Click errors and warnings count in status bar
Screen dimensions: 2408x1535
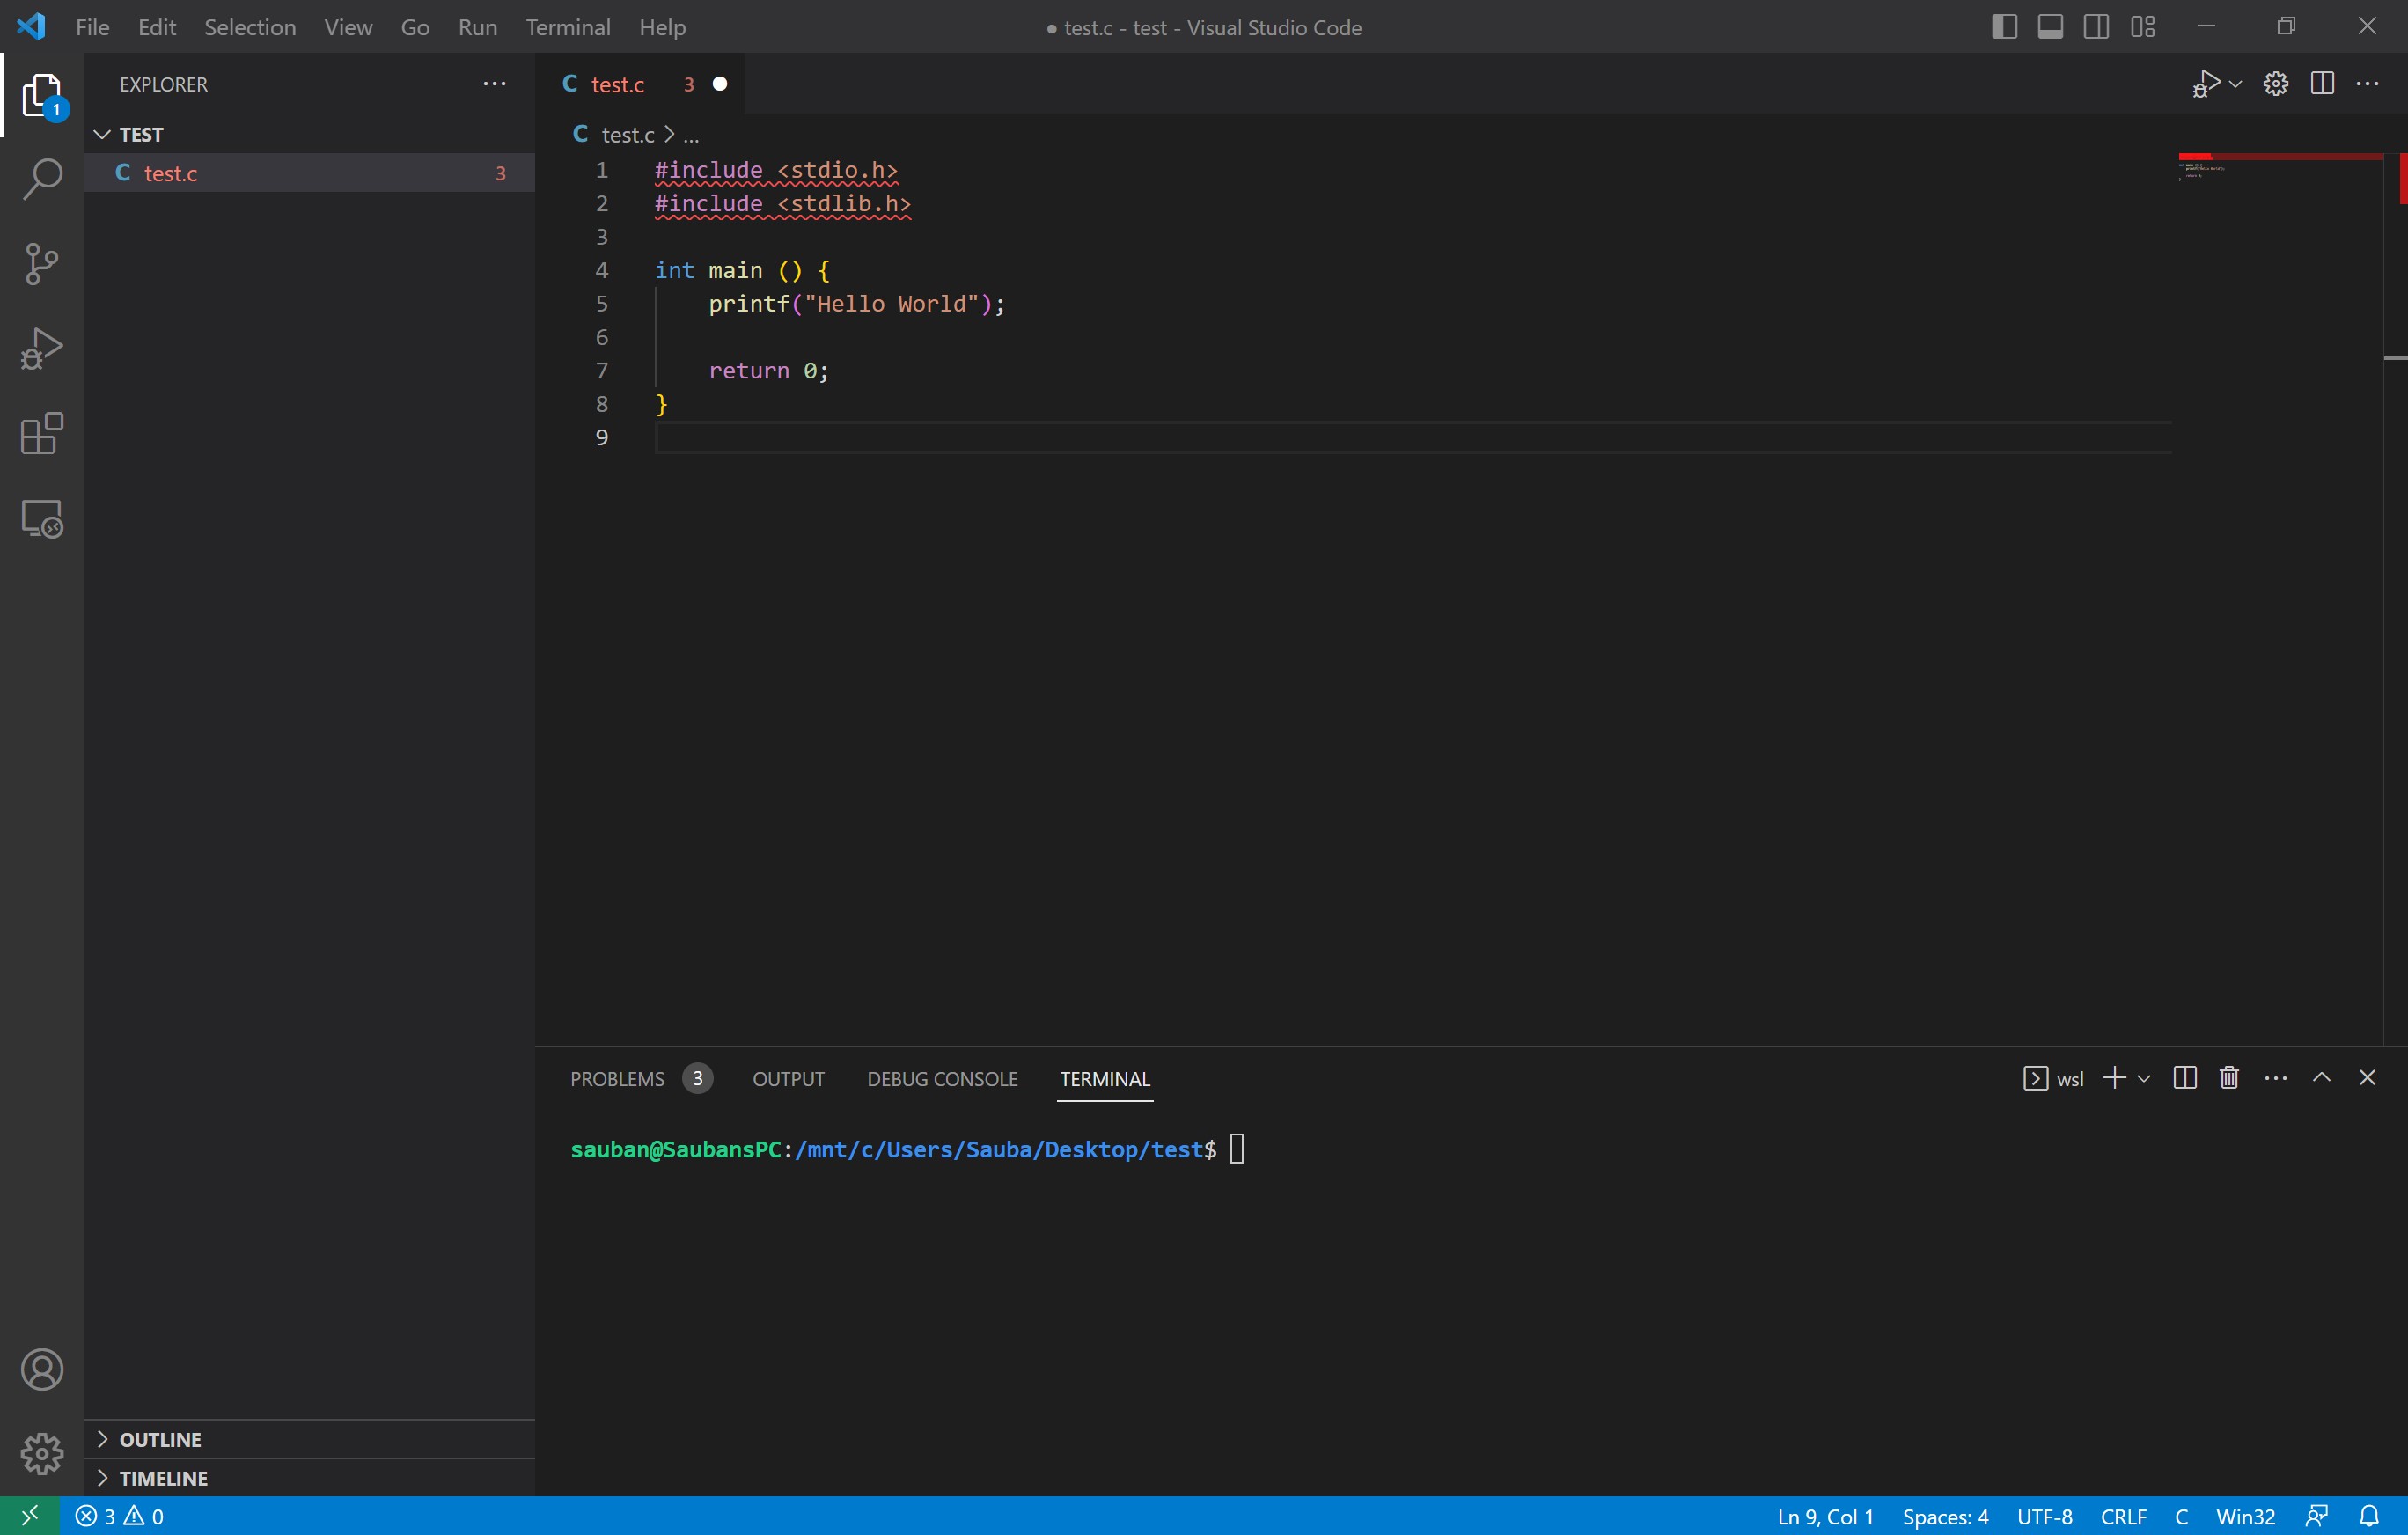click(x=120, y=1516)
